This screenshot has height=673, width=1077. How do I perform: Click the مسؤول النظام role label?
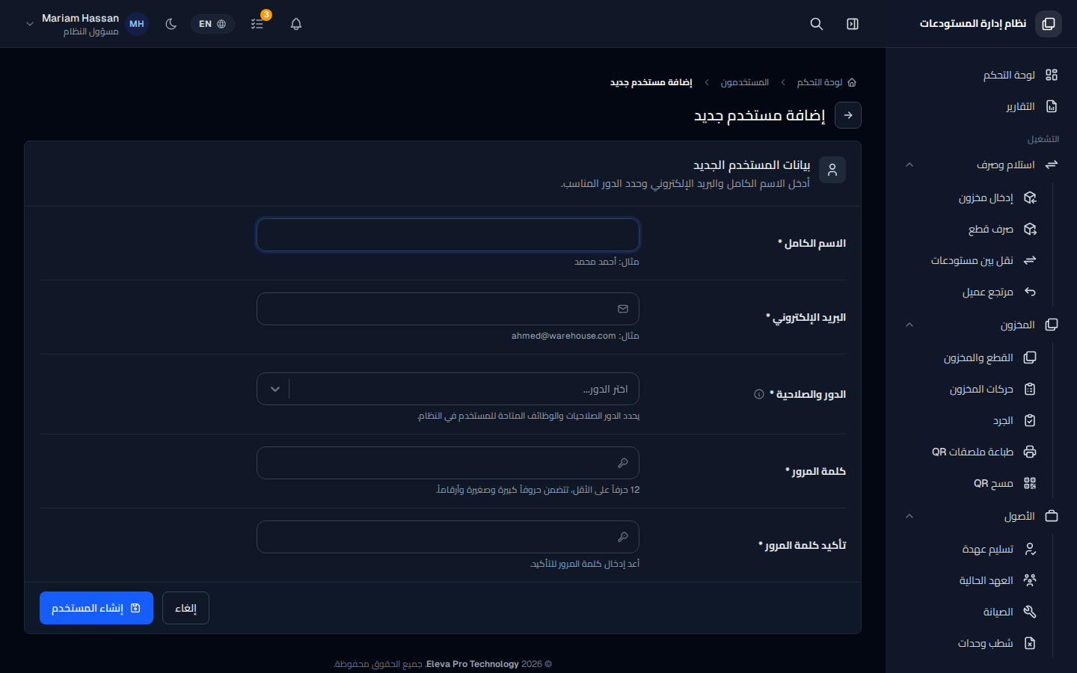coord(91,31)
